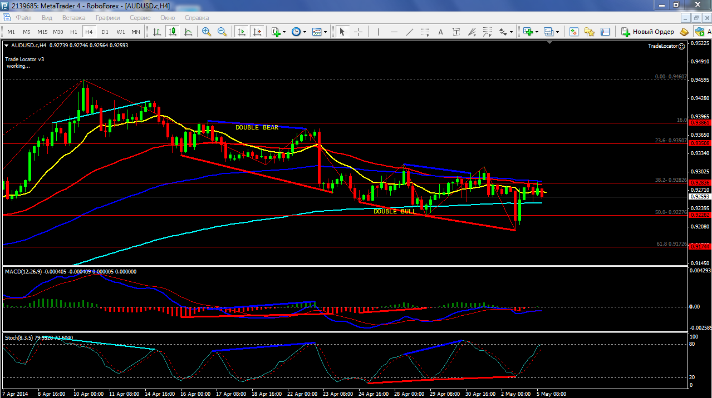Switch to W1 timeframe

click(121, 32)
